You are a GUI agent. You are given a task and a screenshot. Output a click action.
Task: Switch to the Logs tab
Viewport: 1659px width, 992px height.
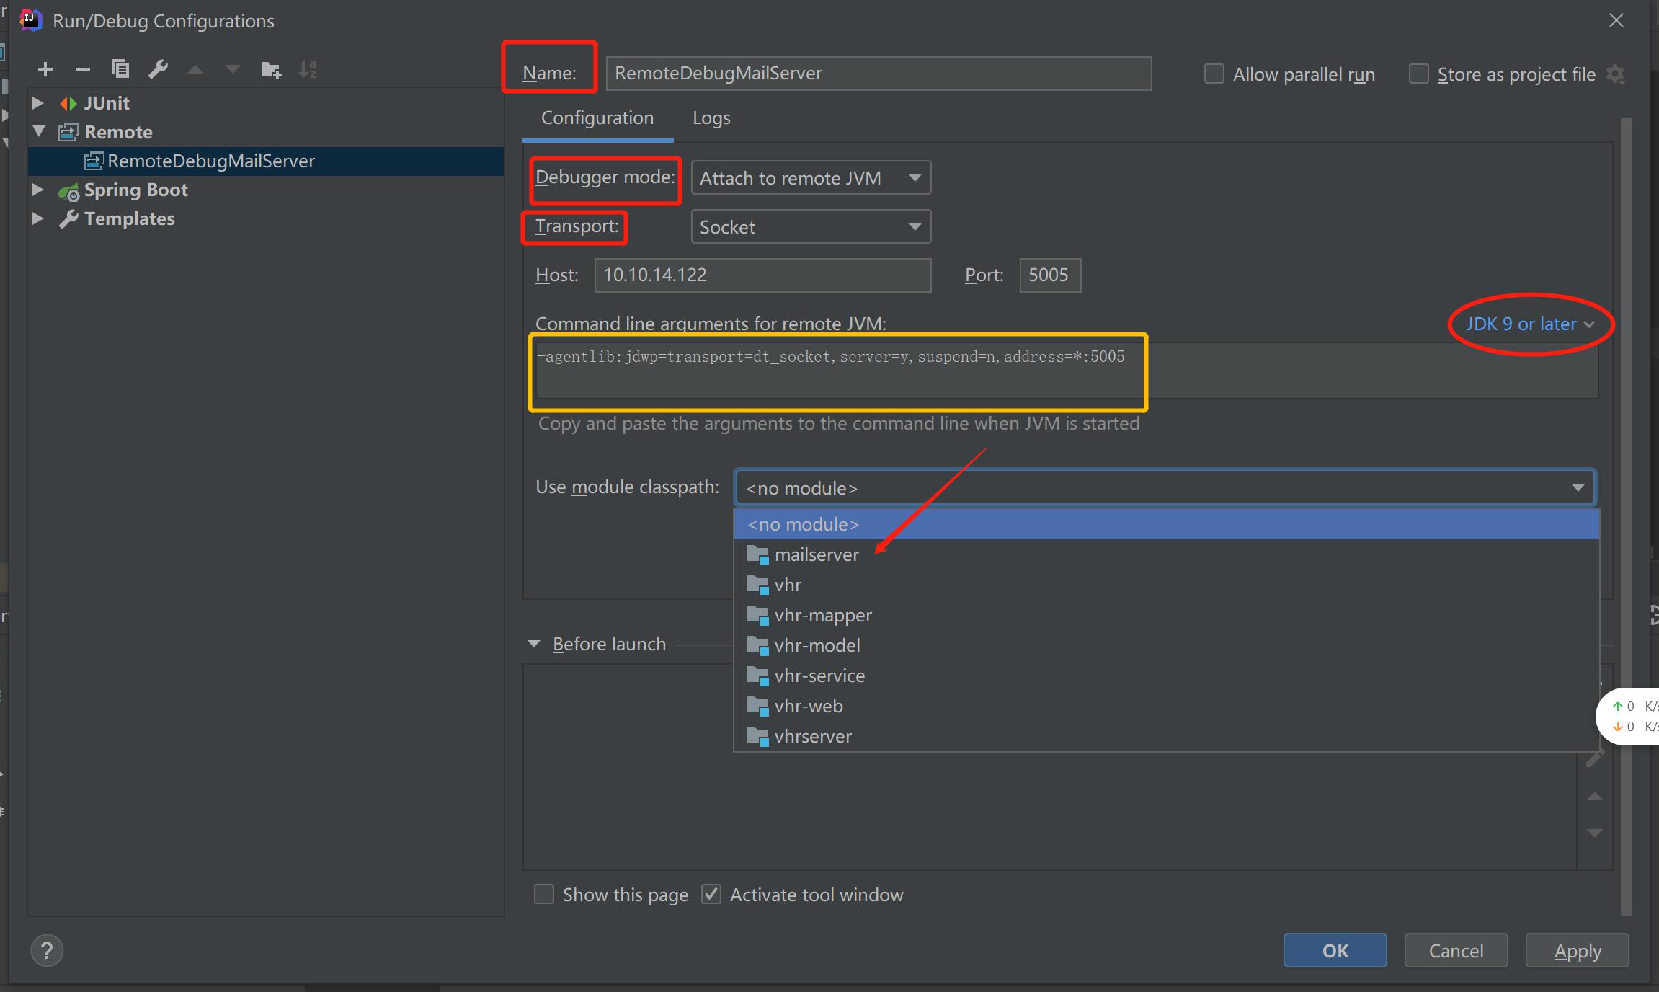(x=711, y=118)
